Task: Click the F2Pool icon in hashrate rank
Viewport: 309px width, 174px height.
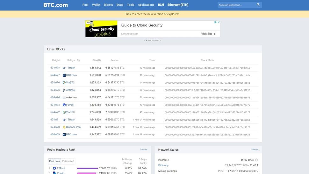Action: coord(54,168)
